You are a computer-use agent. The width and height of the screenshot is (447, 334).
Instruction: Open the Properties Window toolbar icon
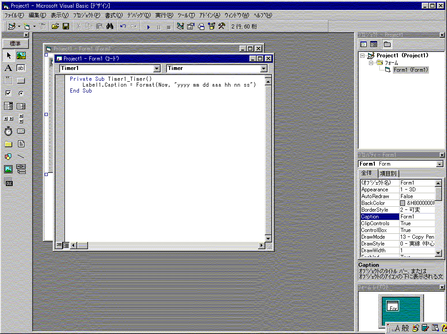pyautogui.click(x=190, y=27)
